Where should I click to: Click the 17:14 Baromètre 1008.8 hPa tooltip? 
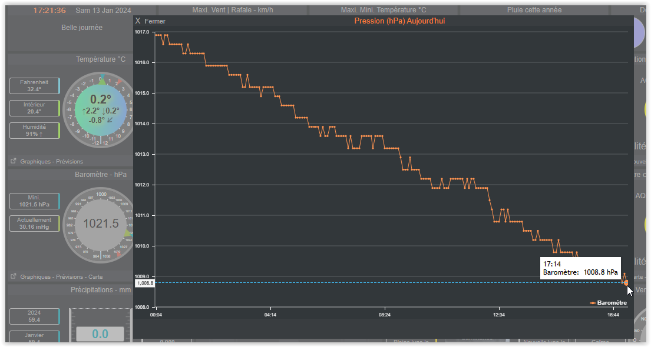coord(580,268)
